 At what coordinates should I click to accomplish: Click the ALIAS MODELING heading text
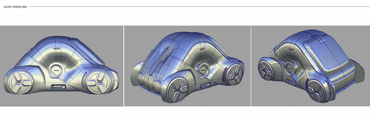(x=15, y=7)
